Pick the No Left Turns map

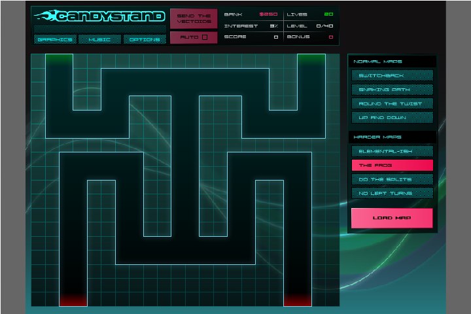(x=392, y=193)
